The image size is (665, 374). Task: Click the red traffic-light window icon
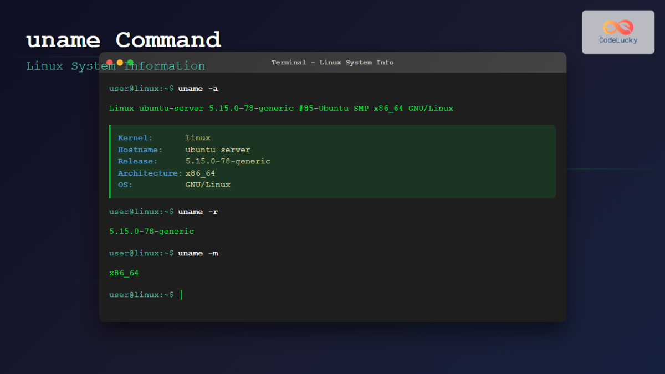click(109, 63)
